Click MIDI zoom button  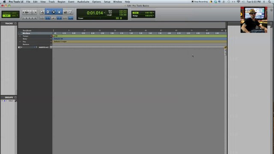click(32, 12)
